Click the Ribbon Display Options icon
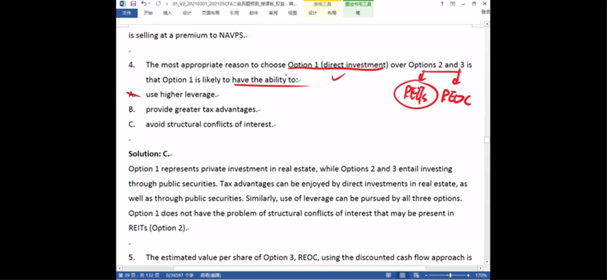607x280 pixels. (x=453, y=4)
